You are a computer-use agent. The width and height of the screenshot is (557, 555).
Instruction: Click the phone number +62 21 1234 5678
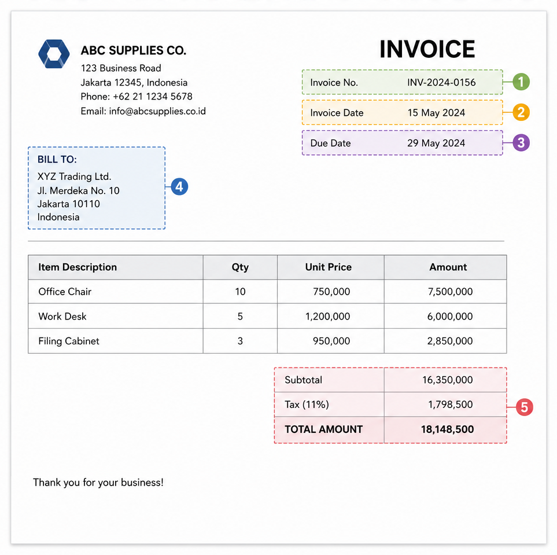click(x=152, y=96)
